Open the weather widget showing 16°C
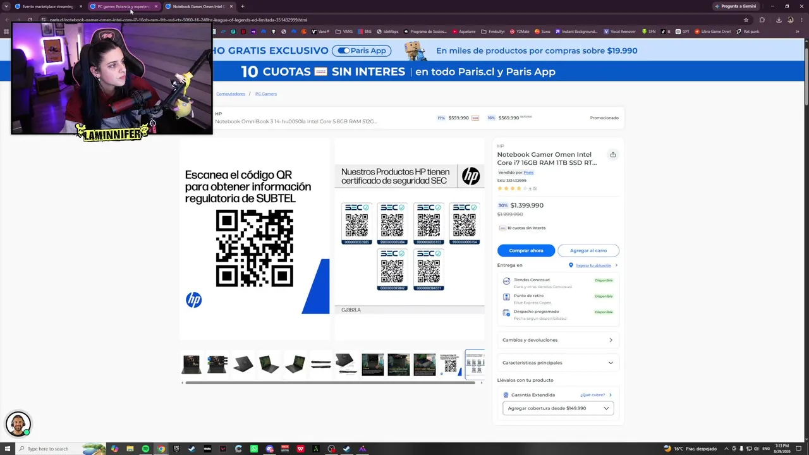Viewport: 809px width, 455px height. [690, 449]
